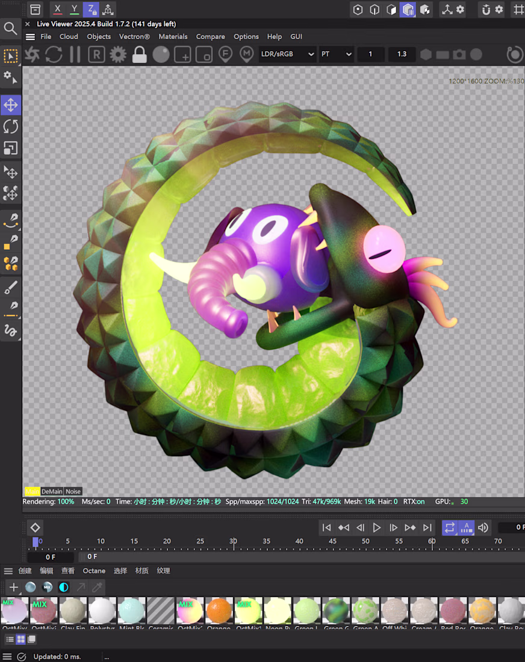This screenshot has height=662, width=525.
Task: Click the focus picker F pin icon
Action: click(226, 54)
